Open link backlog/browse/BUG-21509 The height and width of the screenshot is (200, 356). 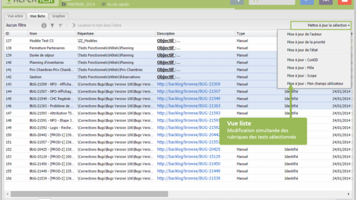coord(189,84)
